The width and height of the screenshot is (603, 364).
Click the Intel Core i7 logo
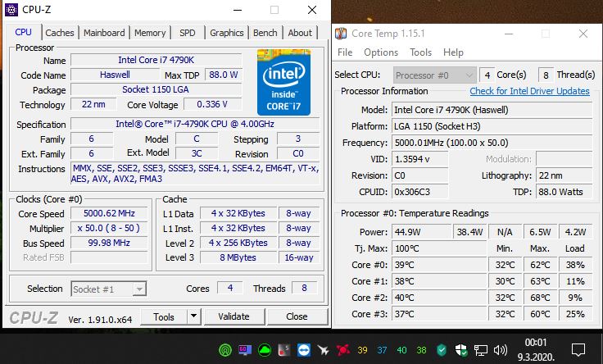pos(284,79)
